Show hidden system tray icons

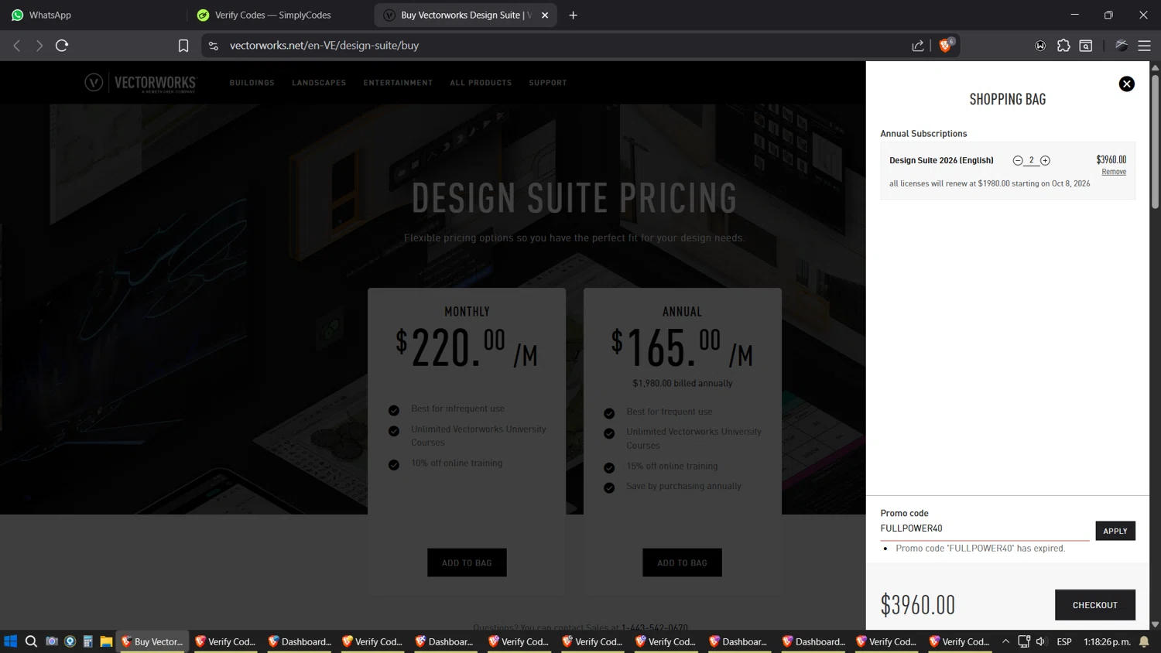pos(1005,641)
